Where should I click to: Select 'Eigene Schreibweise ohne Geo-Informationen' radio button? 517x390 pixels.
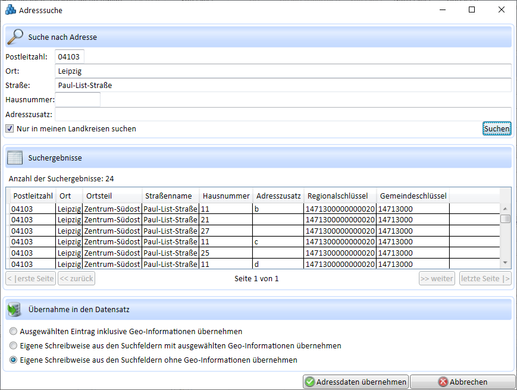tap(13, 360)
